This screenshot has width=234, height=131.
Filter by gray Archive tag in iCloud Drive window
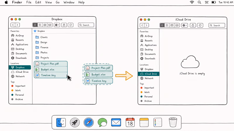146,101
